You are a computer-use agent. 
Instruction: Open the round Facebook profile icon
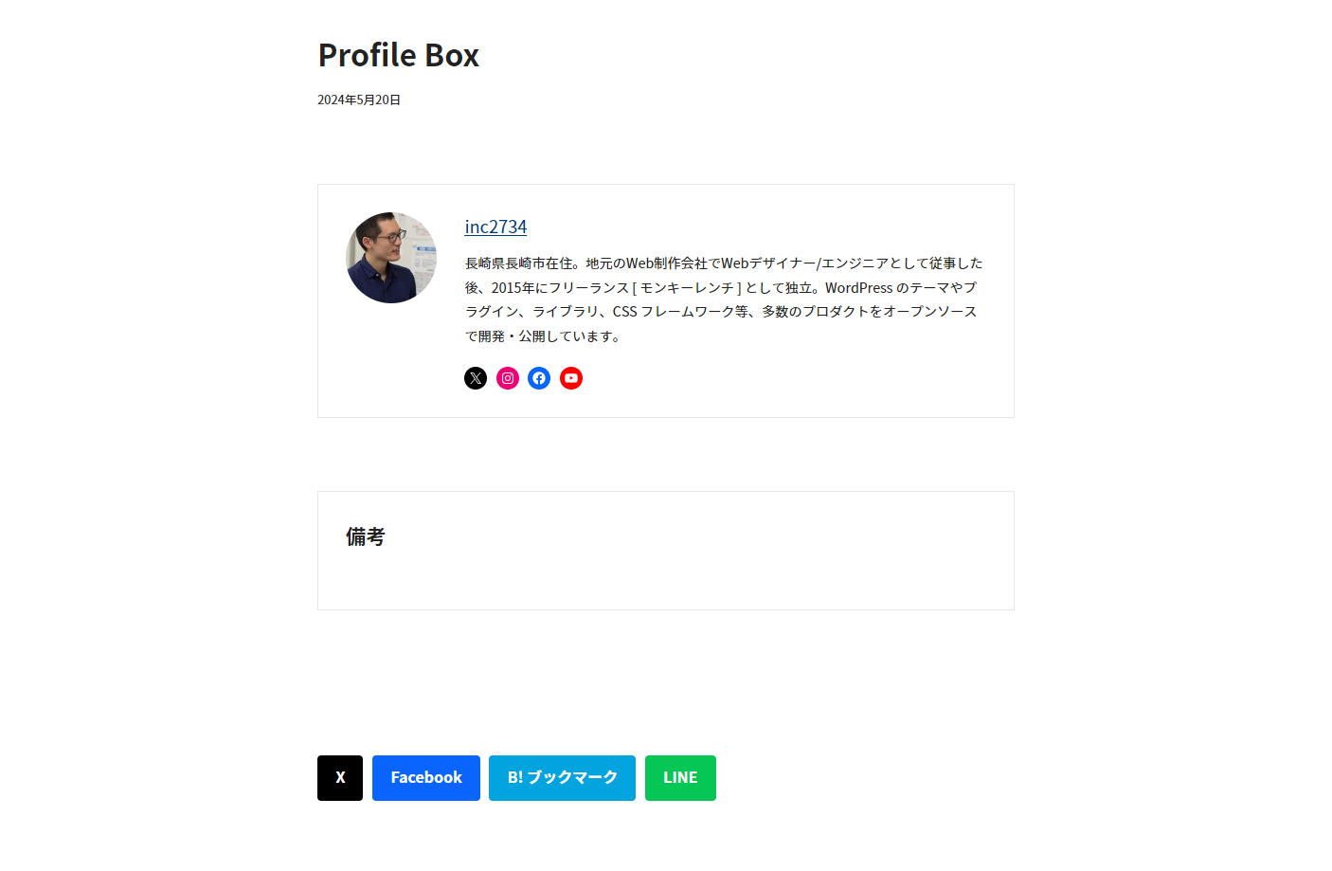coord(539,378)
